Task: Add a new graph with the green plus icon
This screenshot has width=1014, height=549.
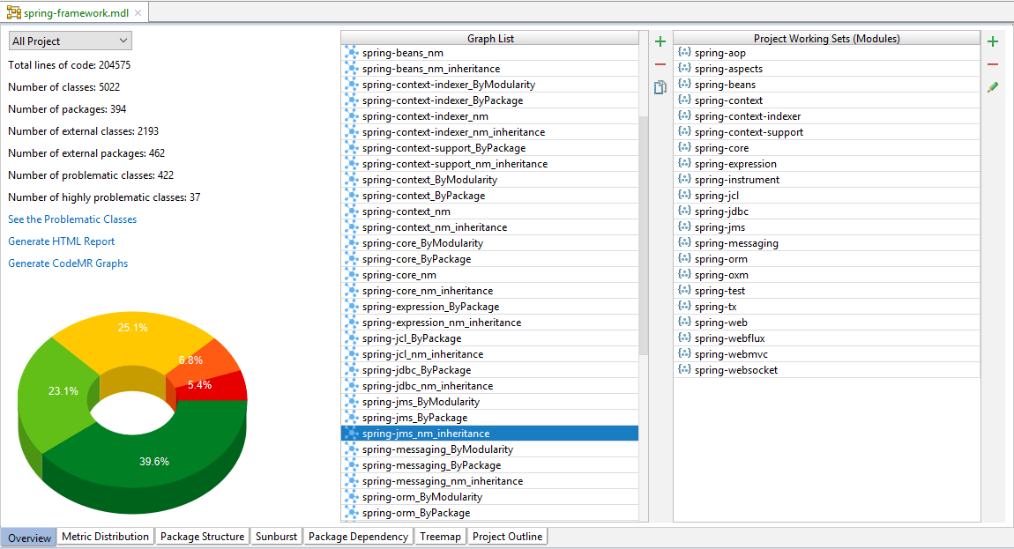Action: click(x=660, y=41)
